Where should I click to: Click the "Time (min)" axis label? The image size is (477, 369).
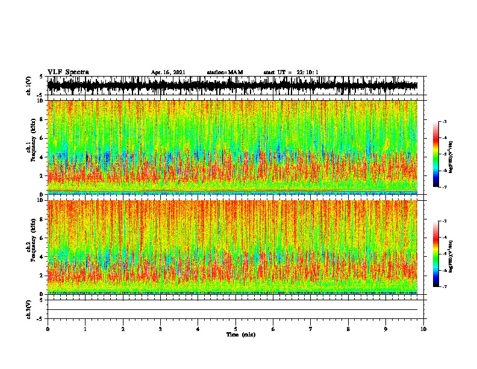[x=241, y=335]
